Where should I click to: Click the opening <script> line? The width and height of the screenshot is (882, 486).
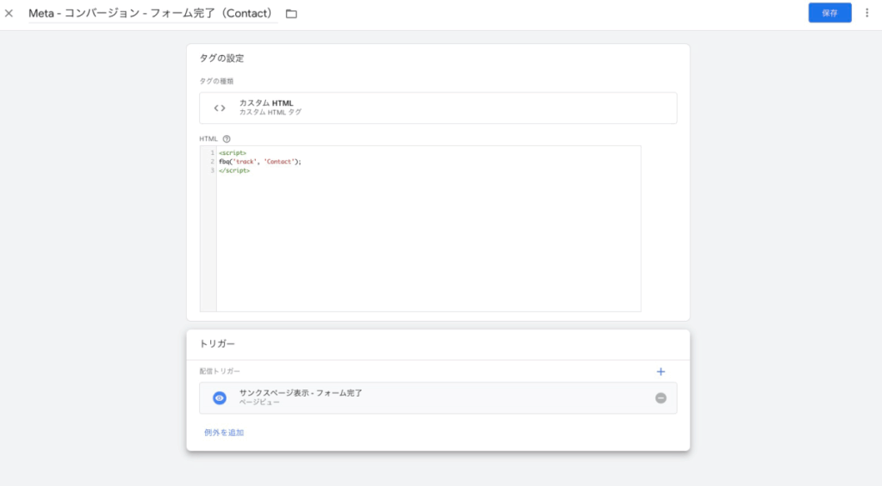point(233,153)
